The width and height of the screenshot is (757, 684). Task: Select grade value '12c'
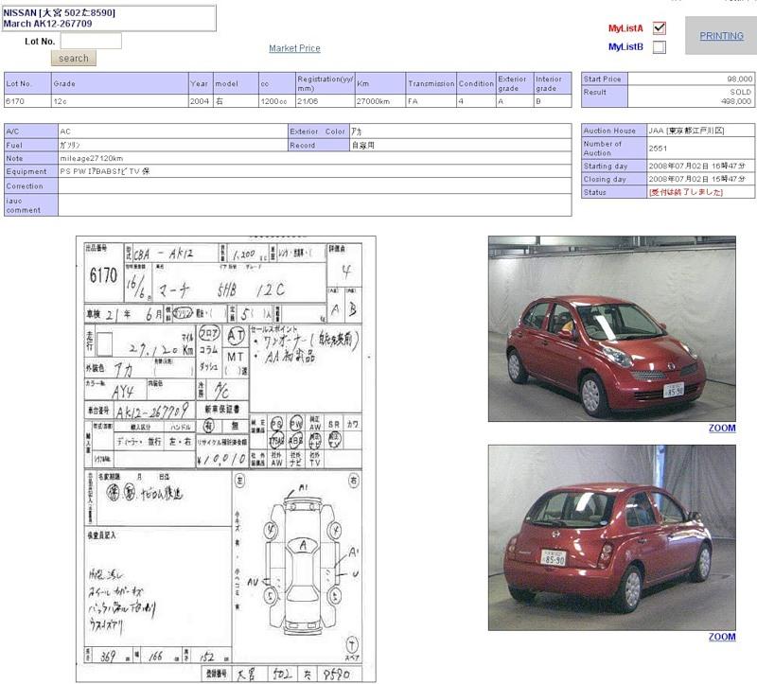tap(61, 101)
